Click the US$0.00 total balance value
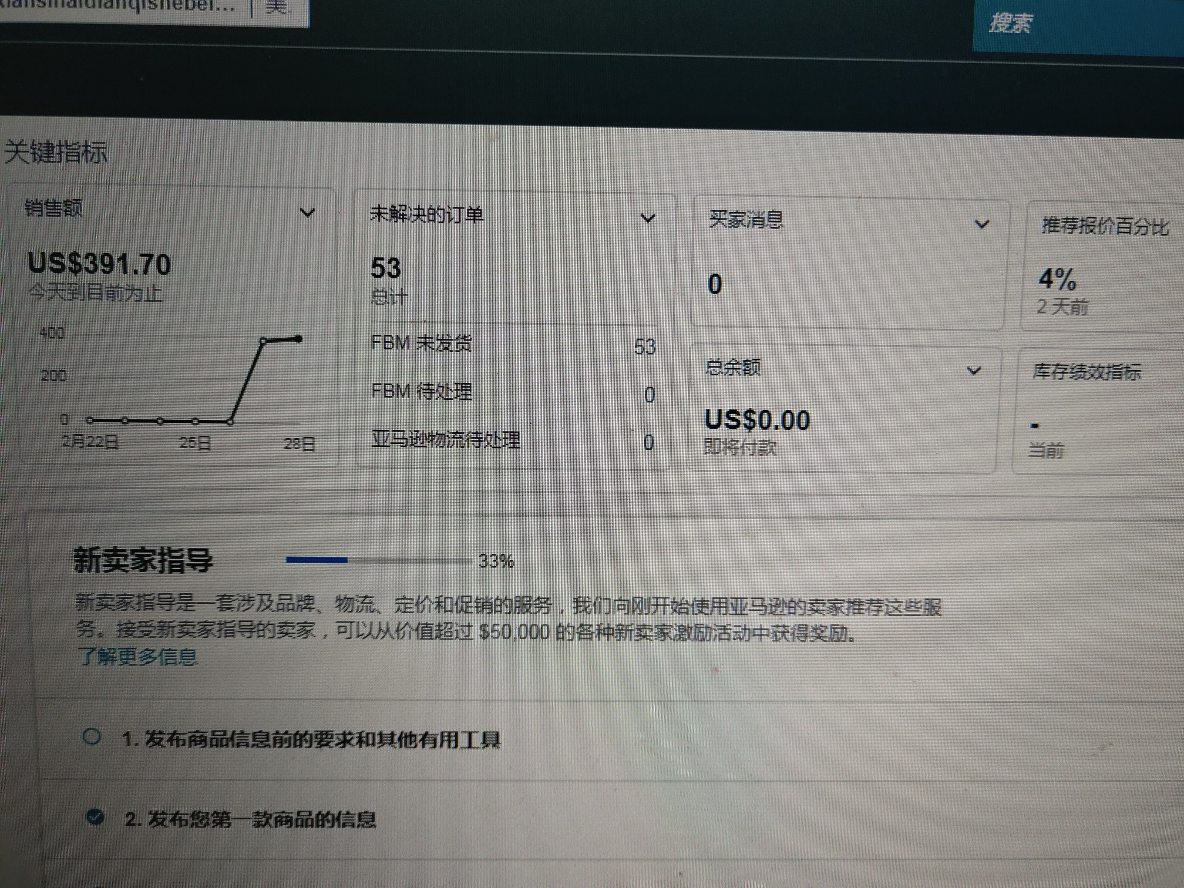The height and width of the screenshot is (888, 1184). tap(758, 421)
